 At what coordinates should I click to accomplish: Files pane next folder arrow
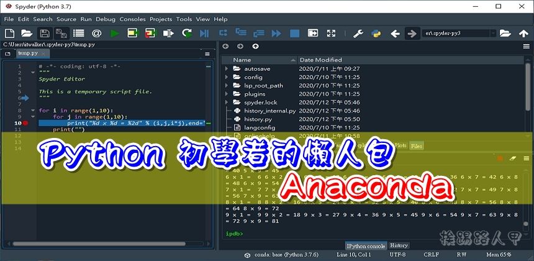point(240,47)
